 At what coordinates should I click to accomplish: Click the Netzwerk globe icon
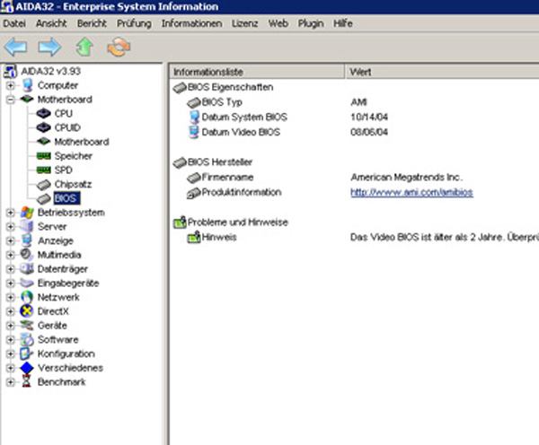point(27,297)
